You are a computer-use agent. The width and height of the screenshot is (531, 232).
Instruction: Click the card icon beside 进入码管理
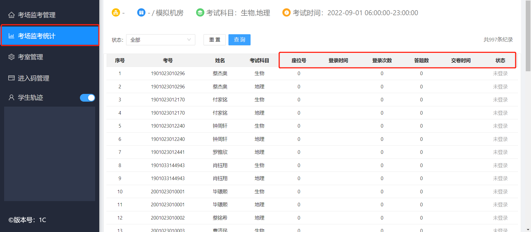tap(11, 78)
